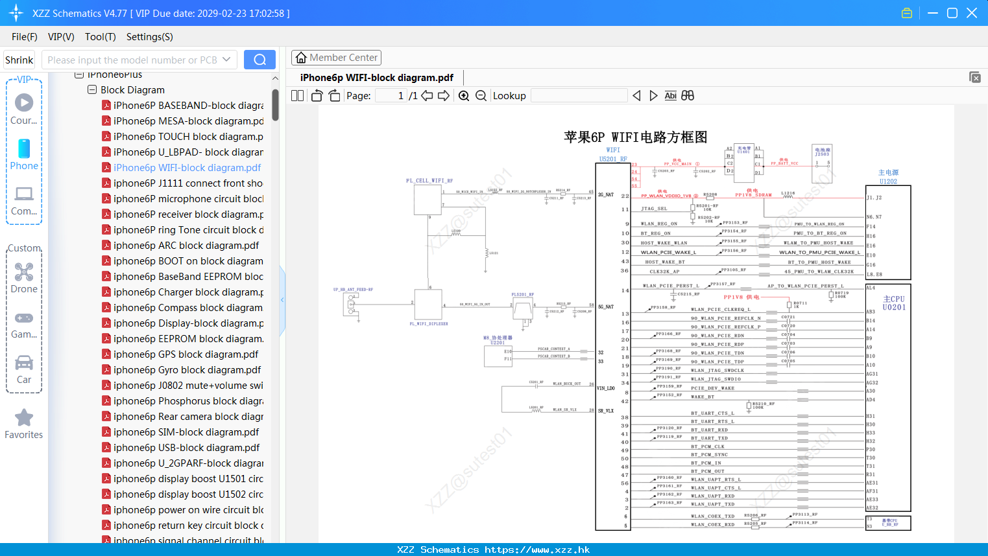Open iphone6p BOOT on block diagram
The height and width of the screenshot is (556, 988).
coord(182,261)
